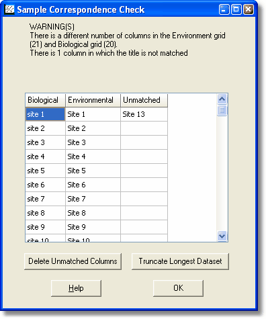The image size is (266, 319).
Task: Select the Biological cell 'site 5'
Action: (45, 171)
